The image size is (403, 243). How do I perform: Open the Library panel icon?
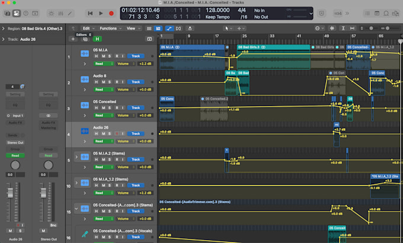(7, 14)
